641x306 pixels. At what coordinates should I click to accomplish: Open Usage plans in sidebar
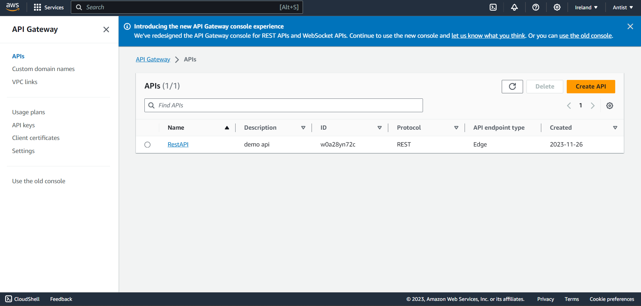29,112
